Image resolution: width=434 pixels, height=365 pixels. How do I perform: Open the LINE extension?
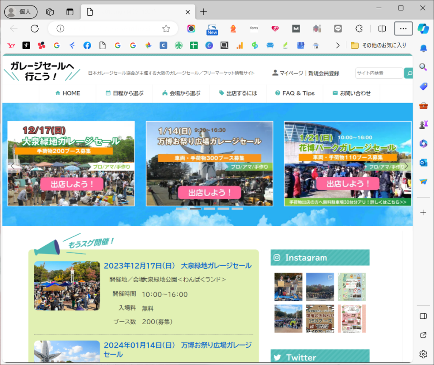(338, 28)
